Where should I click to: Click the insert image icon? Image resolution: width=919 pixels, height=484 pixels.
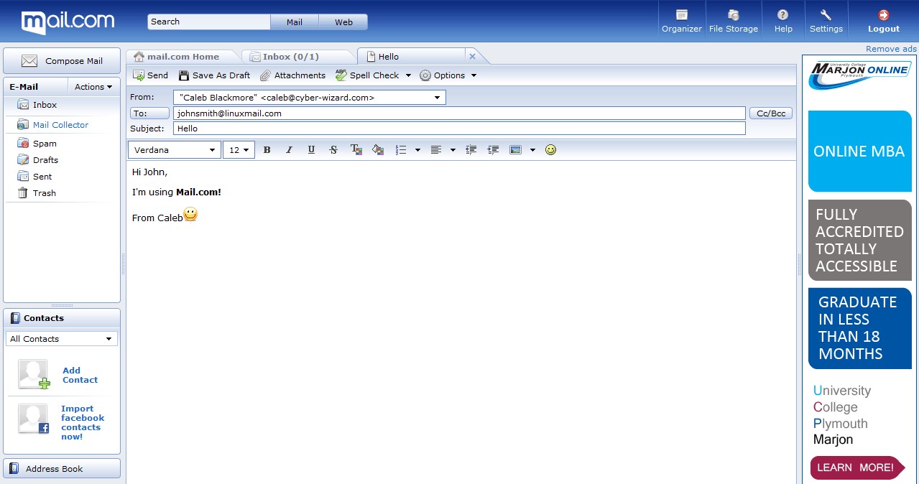tap(515, 150)
